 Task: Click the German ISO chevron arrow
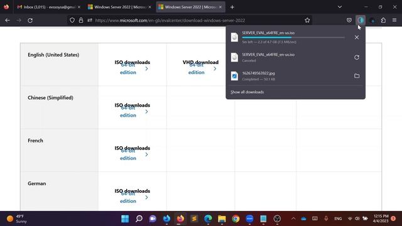click(x=146, y=197)
